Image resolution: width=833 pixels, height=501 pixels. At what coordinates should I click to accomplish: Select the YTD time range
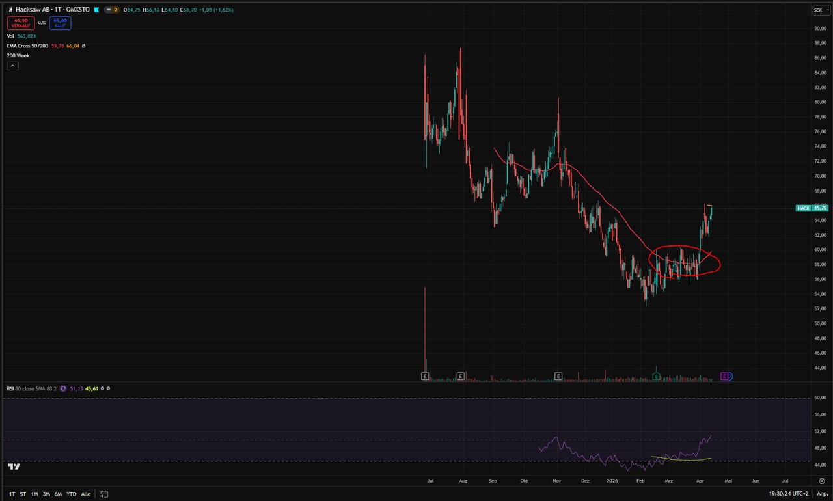(x=71, y=494)
